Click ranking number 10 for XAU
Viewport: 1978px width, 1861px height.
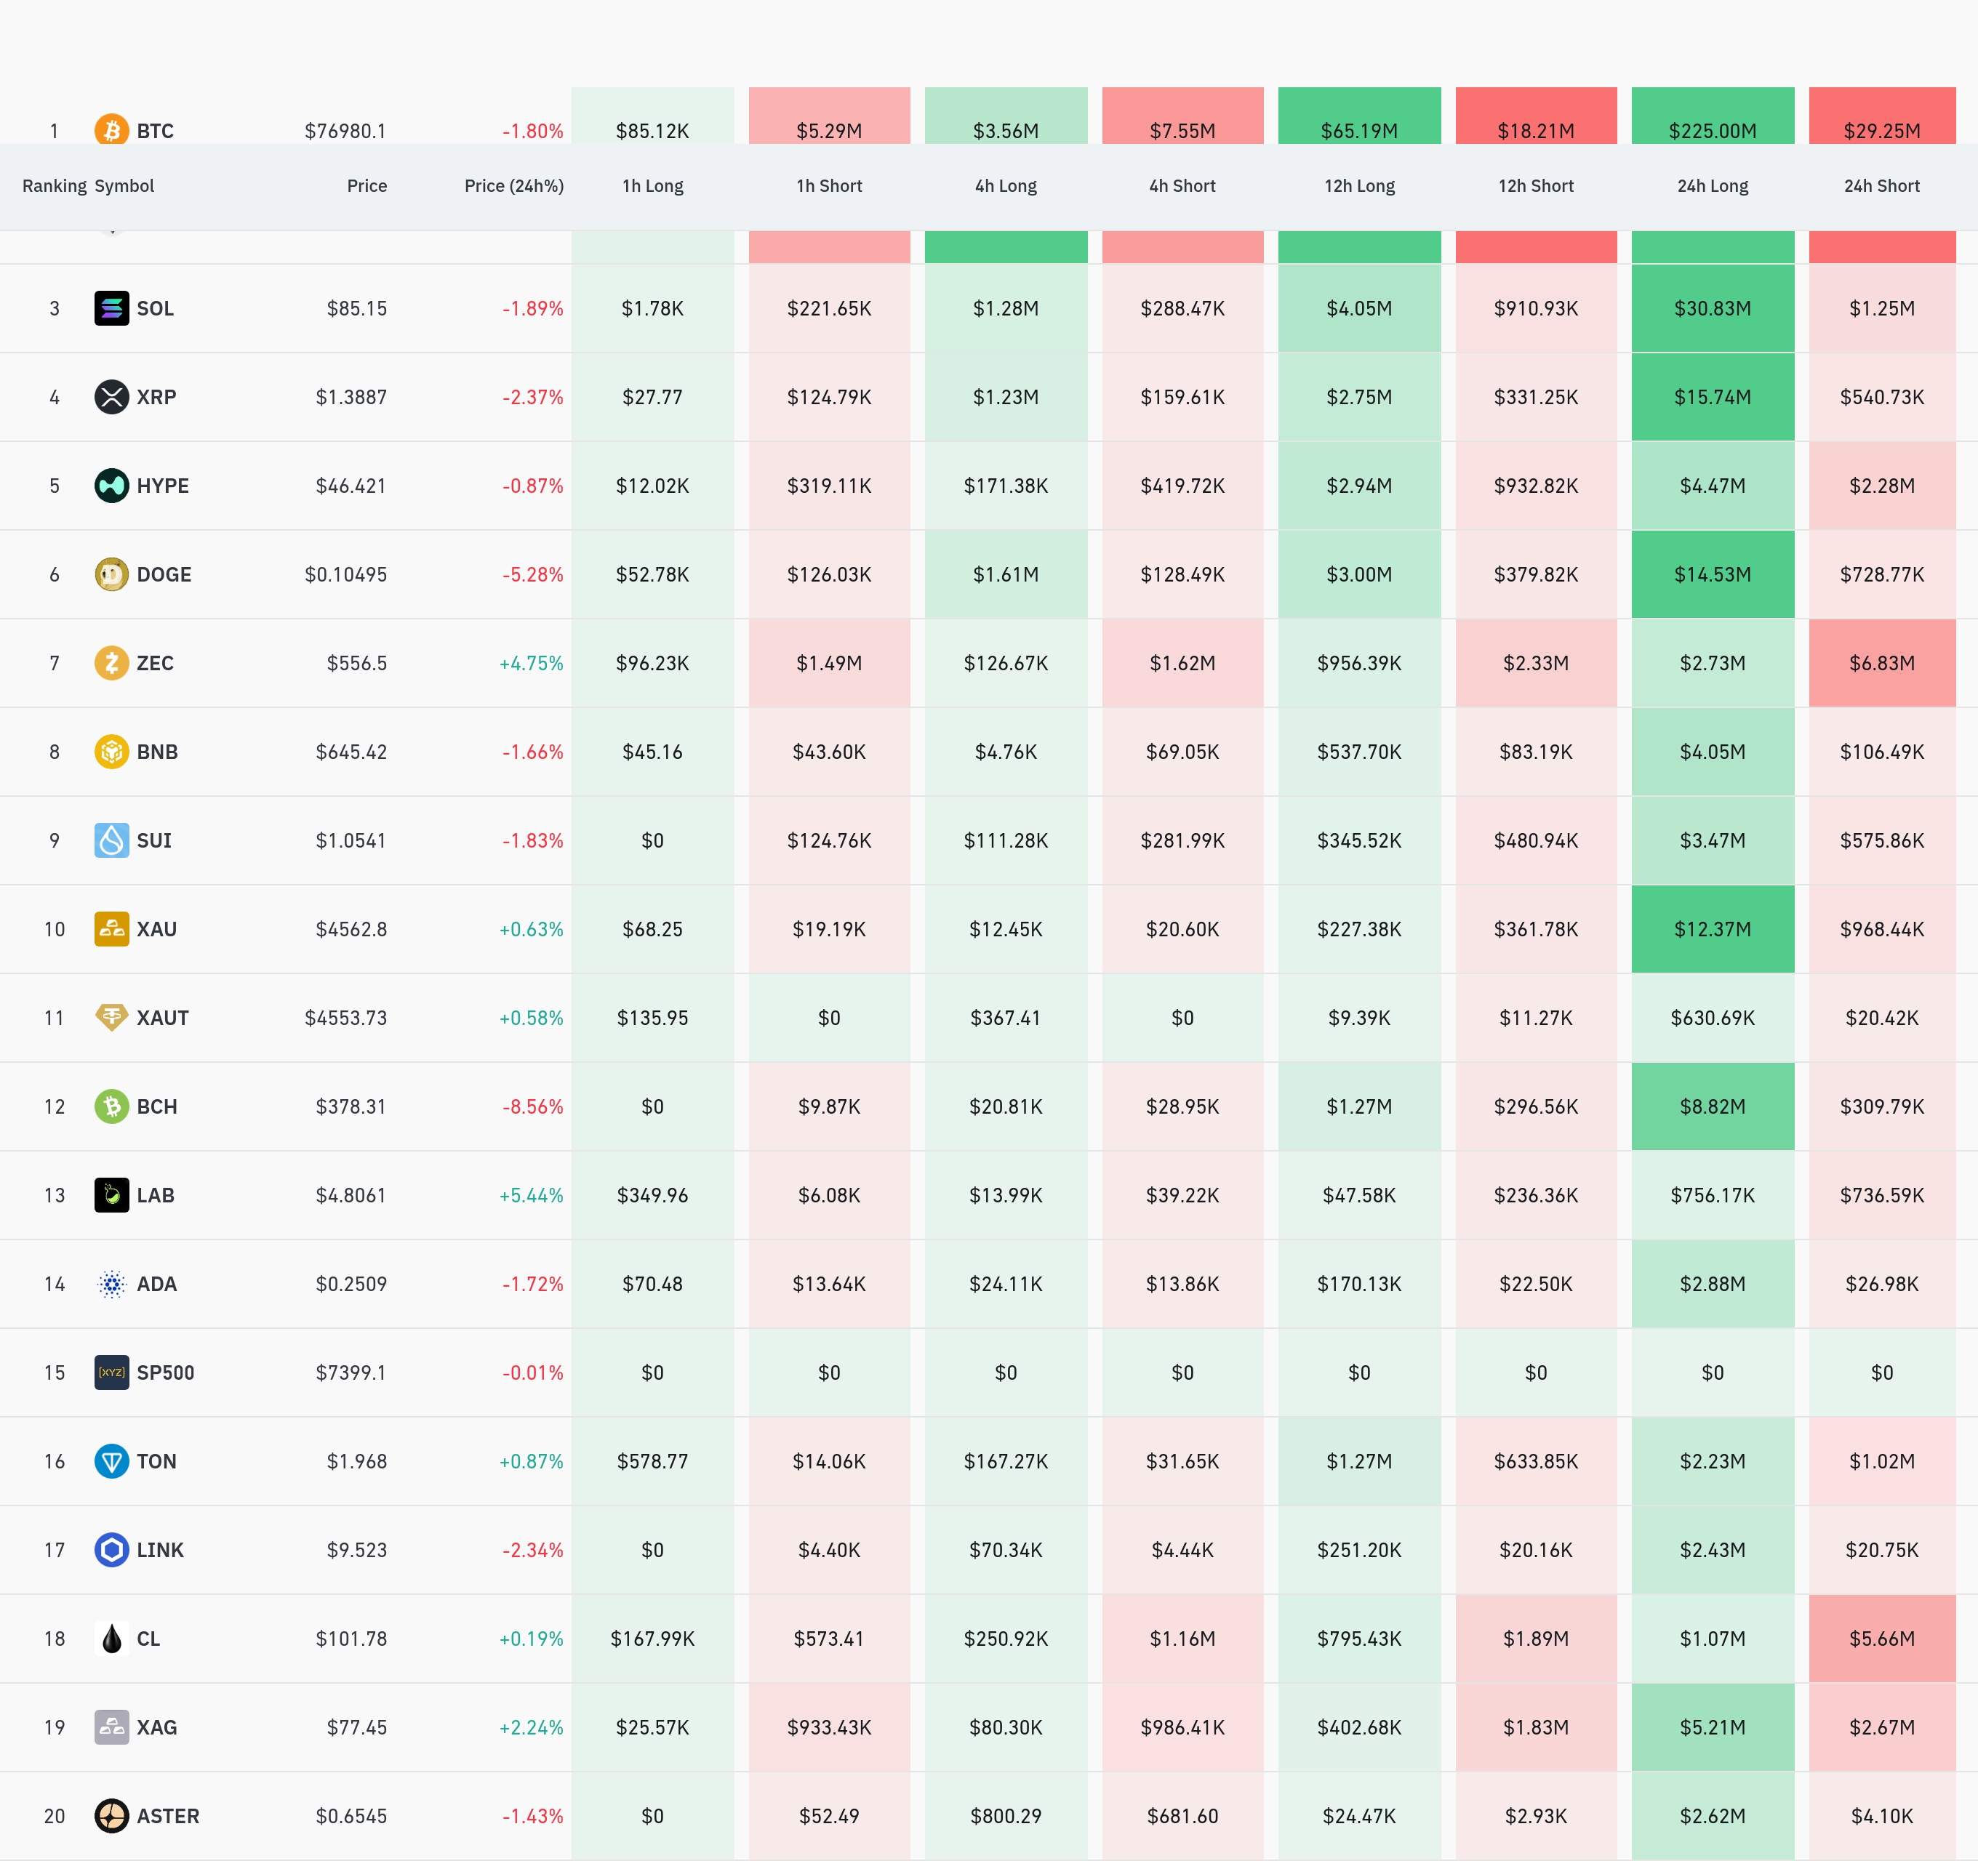tap(55, 929)
